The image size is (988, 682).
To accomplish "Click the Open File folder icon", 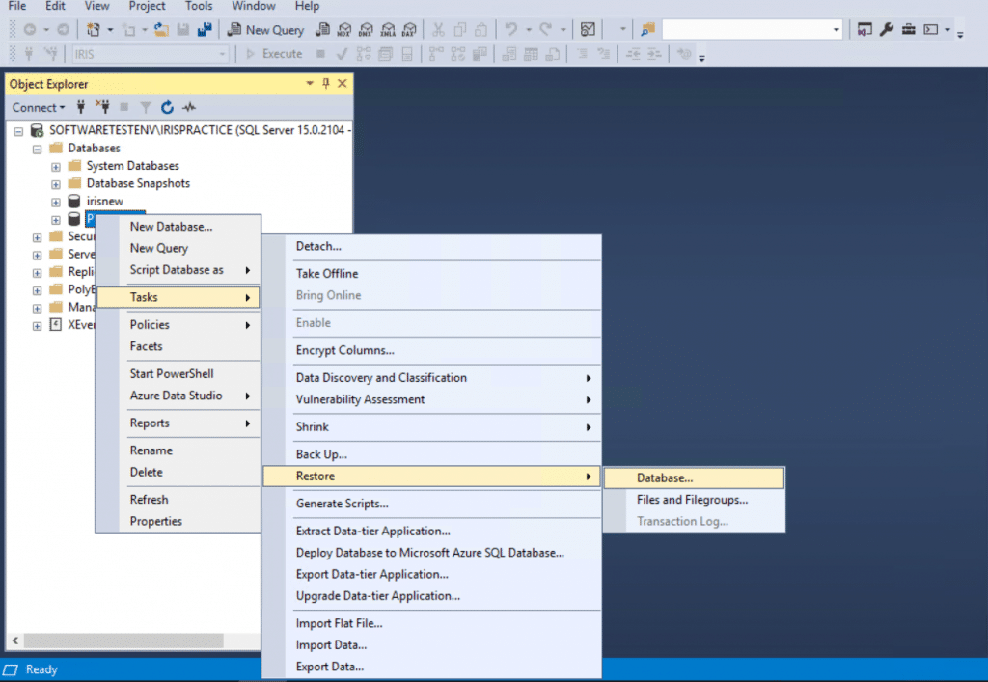I will click(x=161, y=30).
